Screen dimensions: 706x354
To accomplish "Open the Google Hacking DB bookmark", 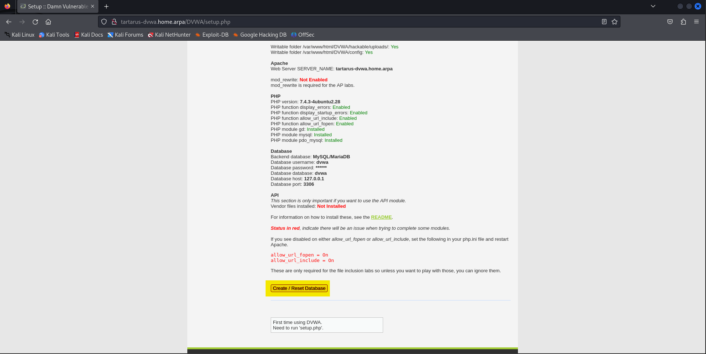I will click(x=260, y=35).
